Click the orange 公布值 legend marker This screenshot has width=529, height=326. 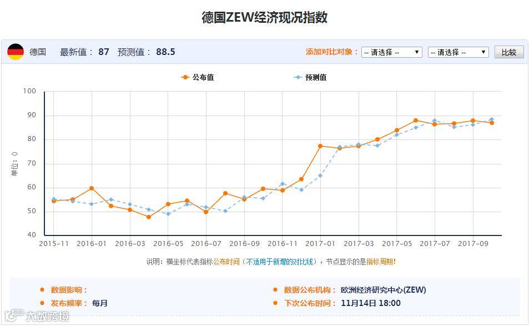coord(185,77)
